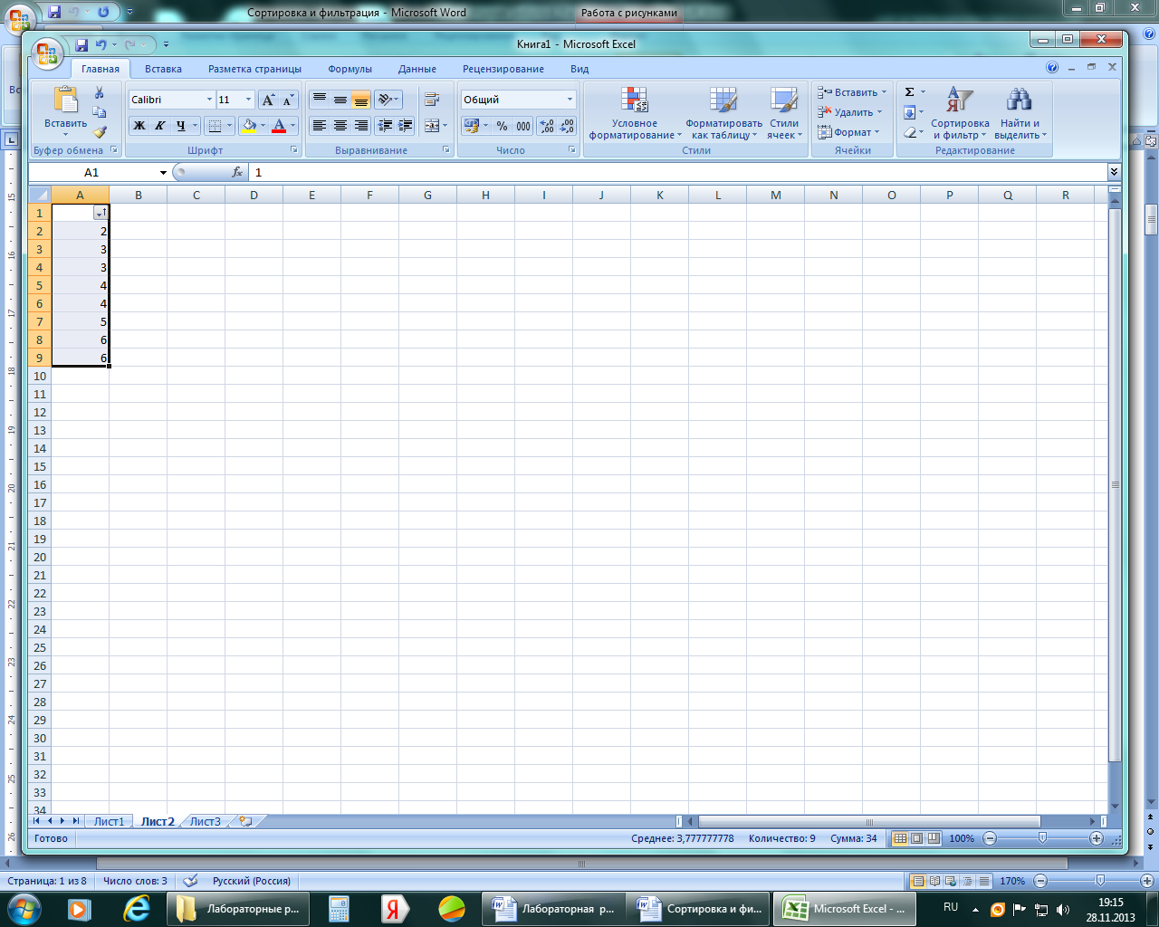Open the Формулы ribbon tab
Viewport: 1159px width, 927px height.
[350, 69]
